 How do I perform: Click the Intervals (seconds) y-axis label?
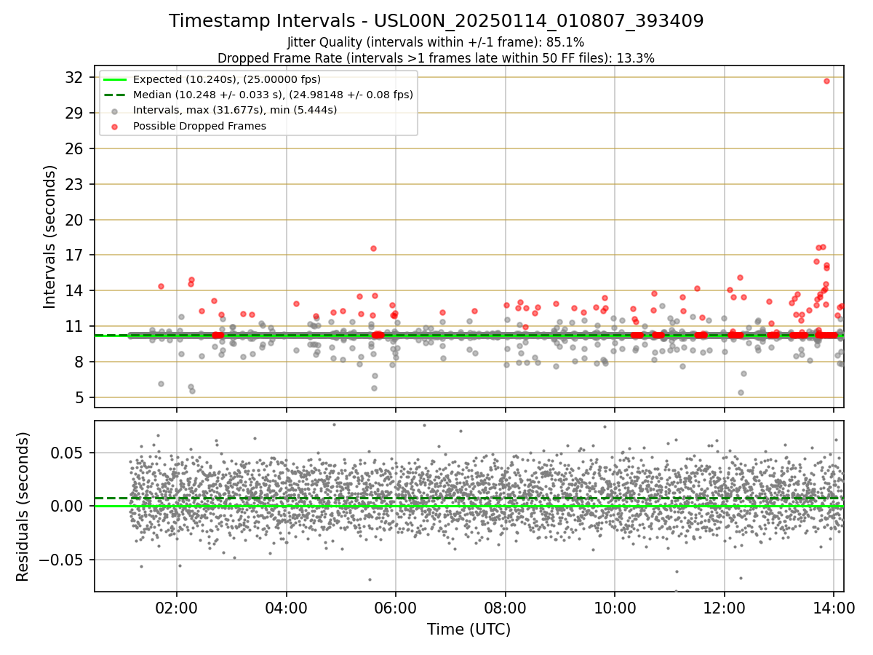pos(49,237)
